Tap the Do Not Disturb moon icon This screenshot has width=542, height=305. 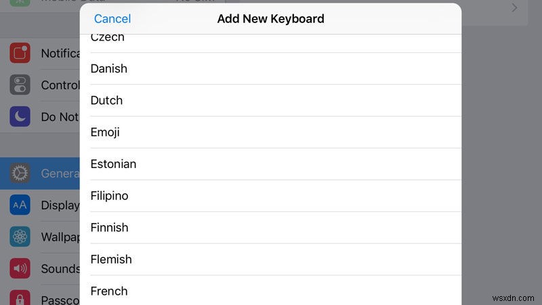(20, 117)
